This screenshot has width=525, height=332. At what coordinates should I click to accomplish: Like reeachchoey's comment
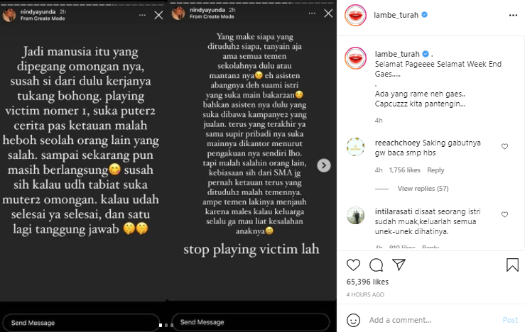coord(504,146)
